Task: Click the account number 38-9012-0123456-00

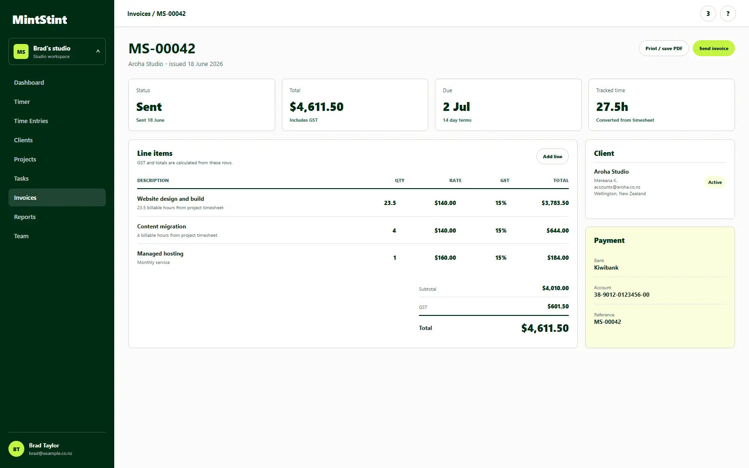Action: click(622, 295)
